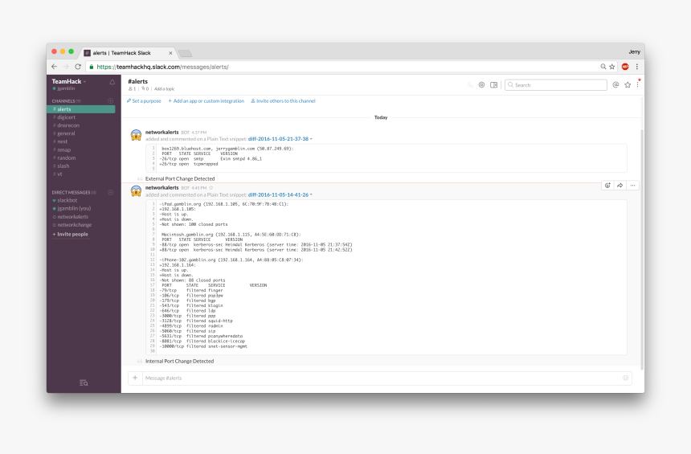Show mentions with the @ icon
This screenshot has height=454, width=691.
coord(615,84)
